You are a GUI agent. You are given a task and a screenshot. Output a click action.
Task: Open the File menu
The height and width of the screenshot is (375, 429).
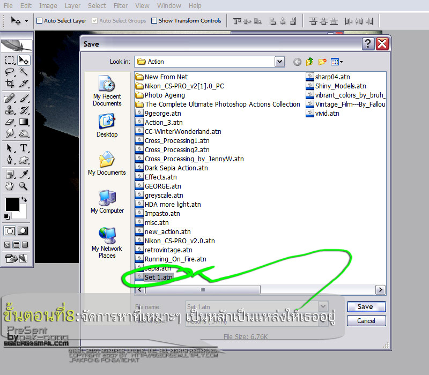click(8, 5)
